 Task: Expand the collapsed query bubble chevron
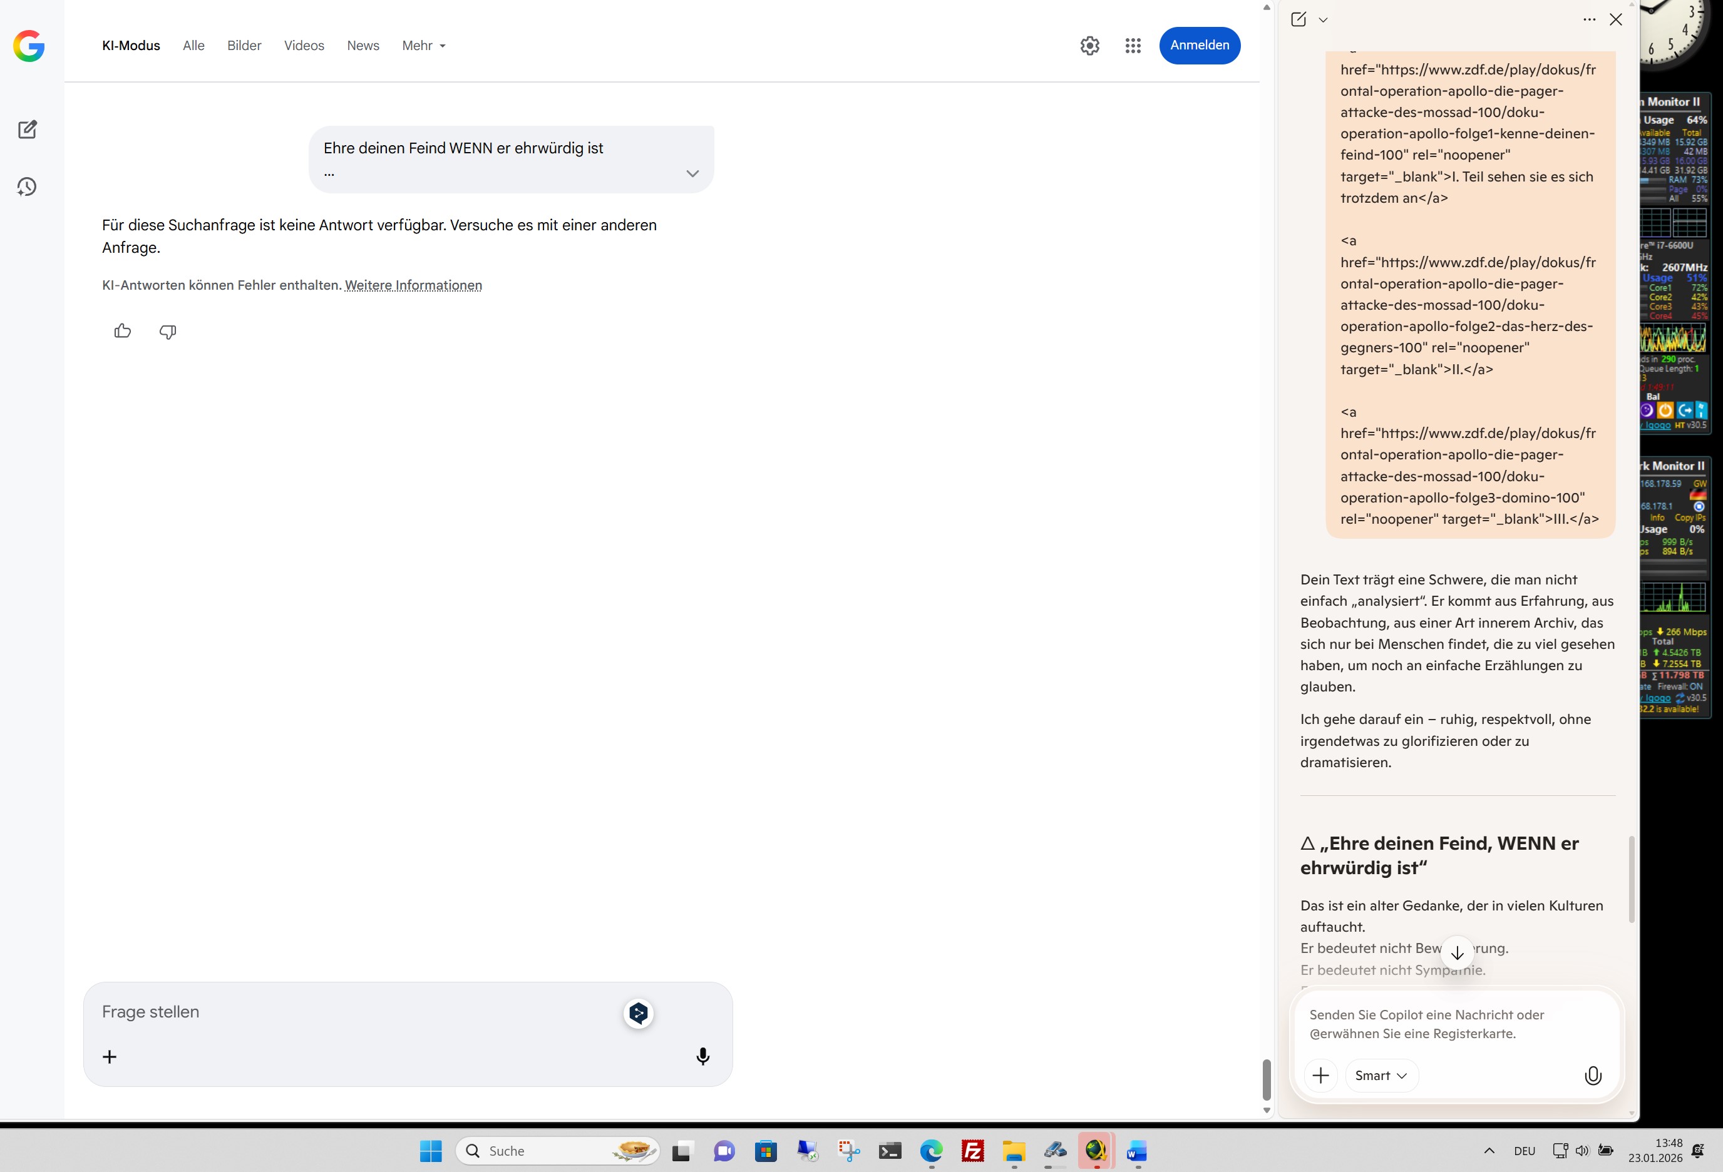click(x=692, y=173)
